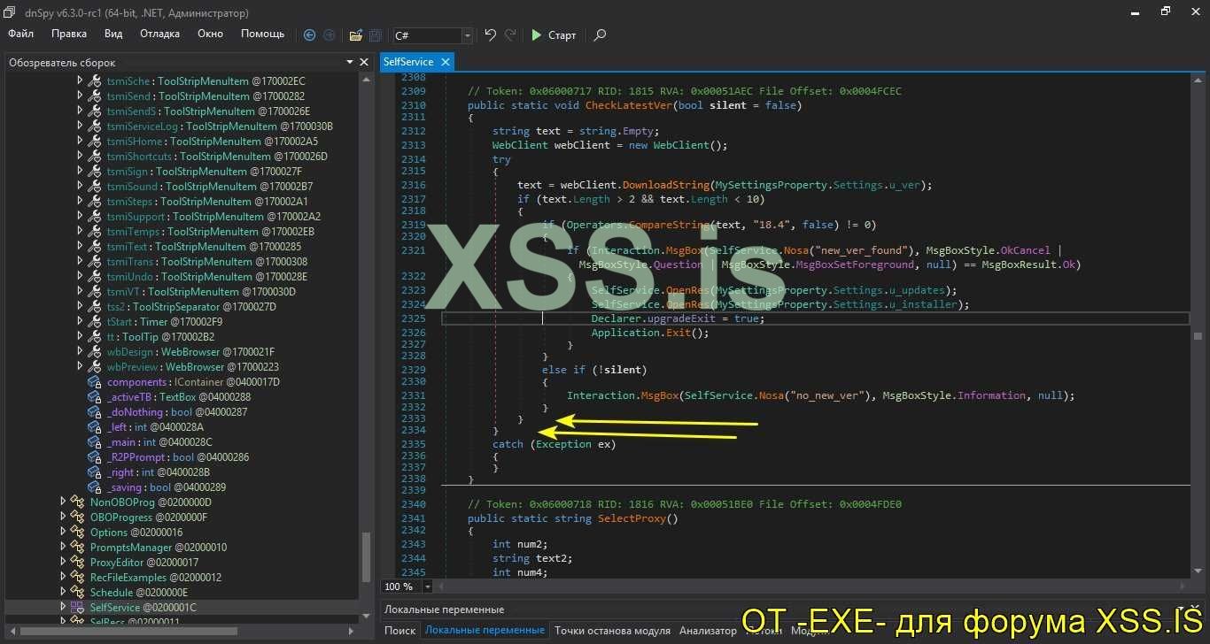
Task: Expand the NonOBOProg class node
Action: pyautogui.click(x=63, y=502)
